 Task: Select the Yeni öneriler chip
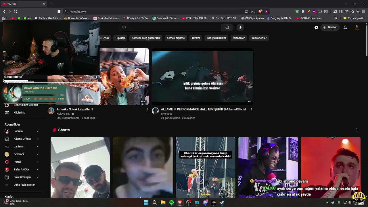(259, 38)
